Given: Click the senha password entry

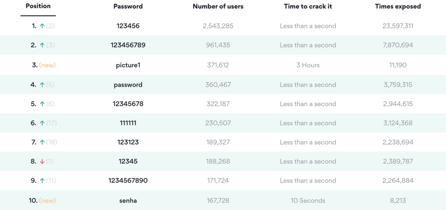Looking at the screenshot, I should tap(128, 201).
